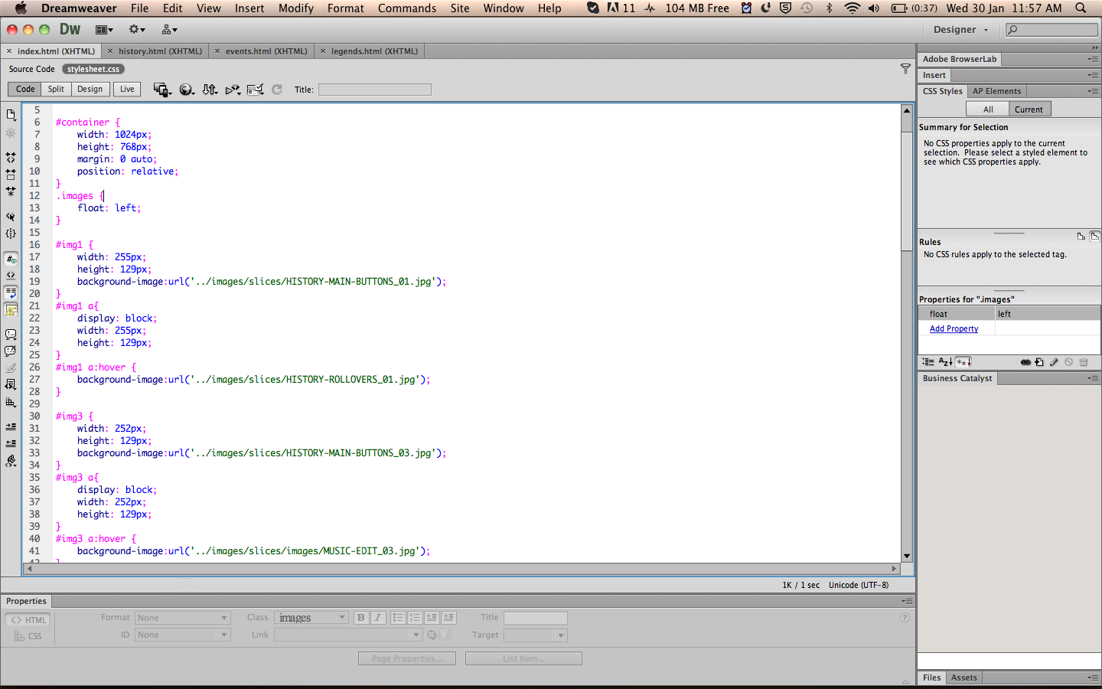Click the Extend Dreamweaver gear icon
Screen dimensions: 1102x689
pos(137,29)
